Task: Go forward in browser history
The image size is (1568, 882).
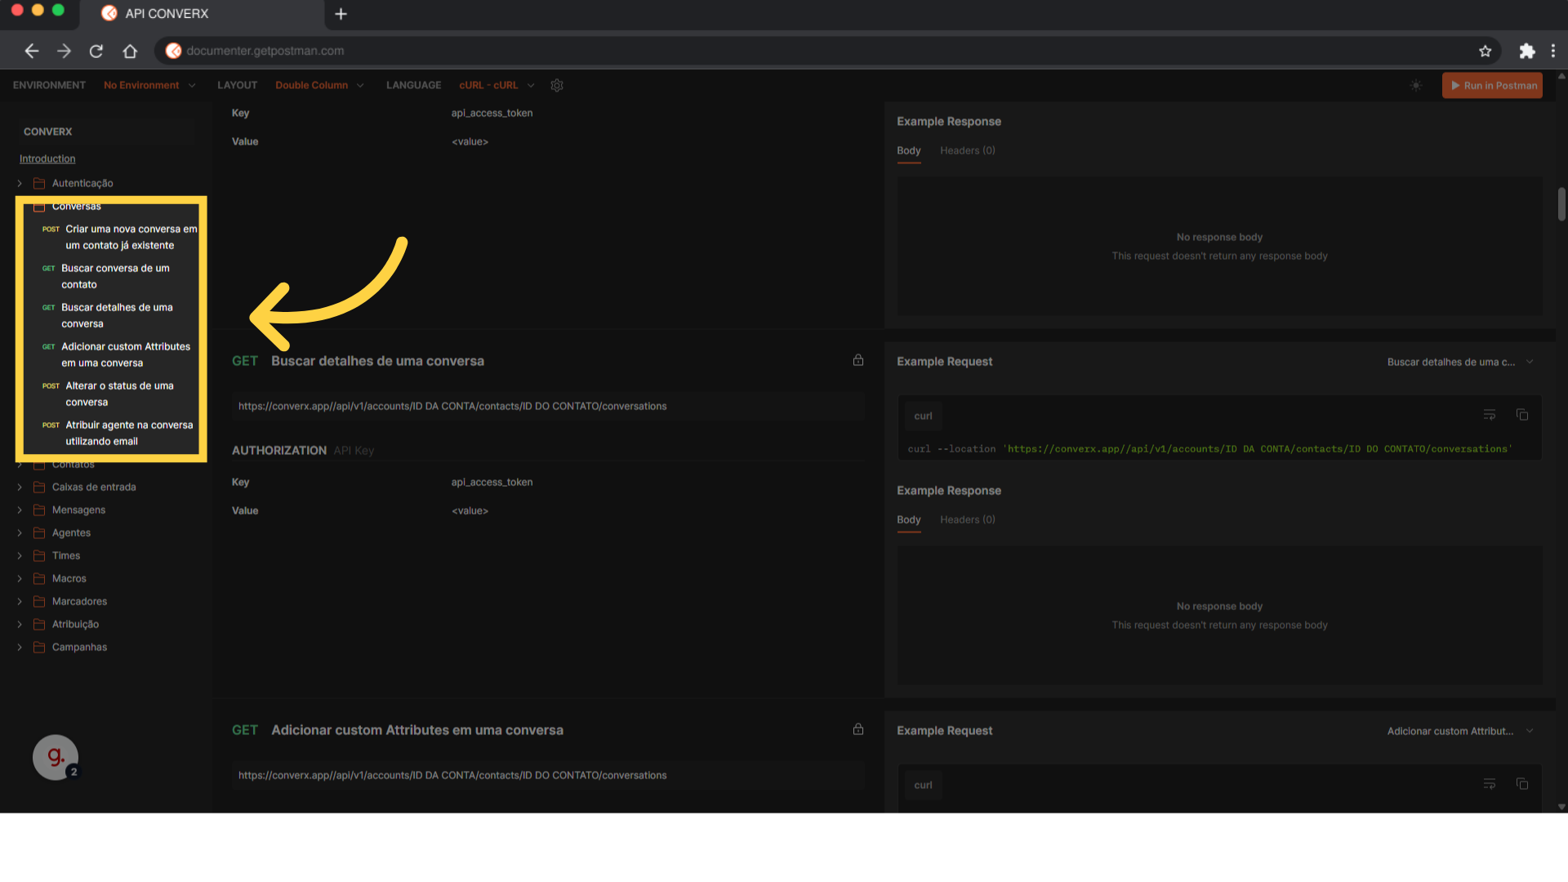Action: point(64,51)
